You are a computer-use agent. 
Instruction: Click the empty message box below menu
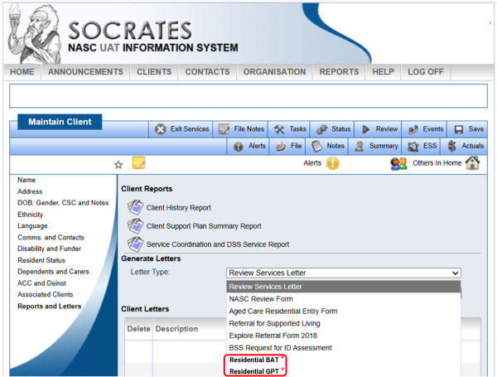click(x=248, y=96)
